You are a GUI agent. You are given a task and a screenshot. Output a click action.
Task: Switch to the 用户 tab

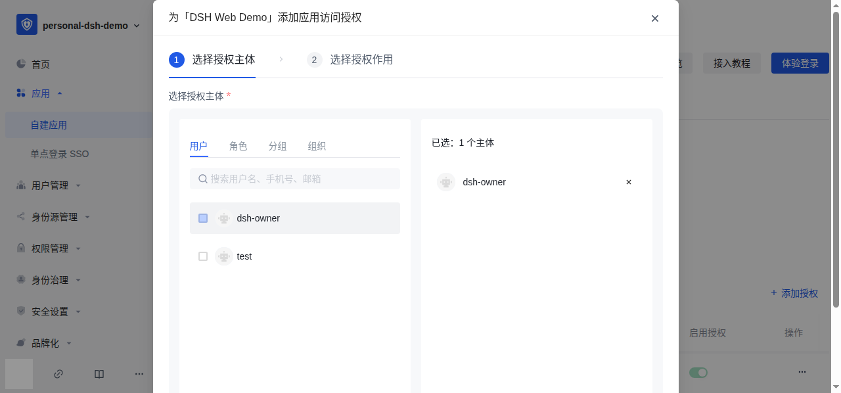(x=199, y=146)
